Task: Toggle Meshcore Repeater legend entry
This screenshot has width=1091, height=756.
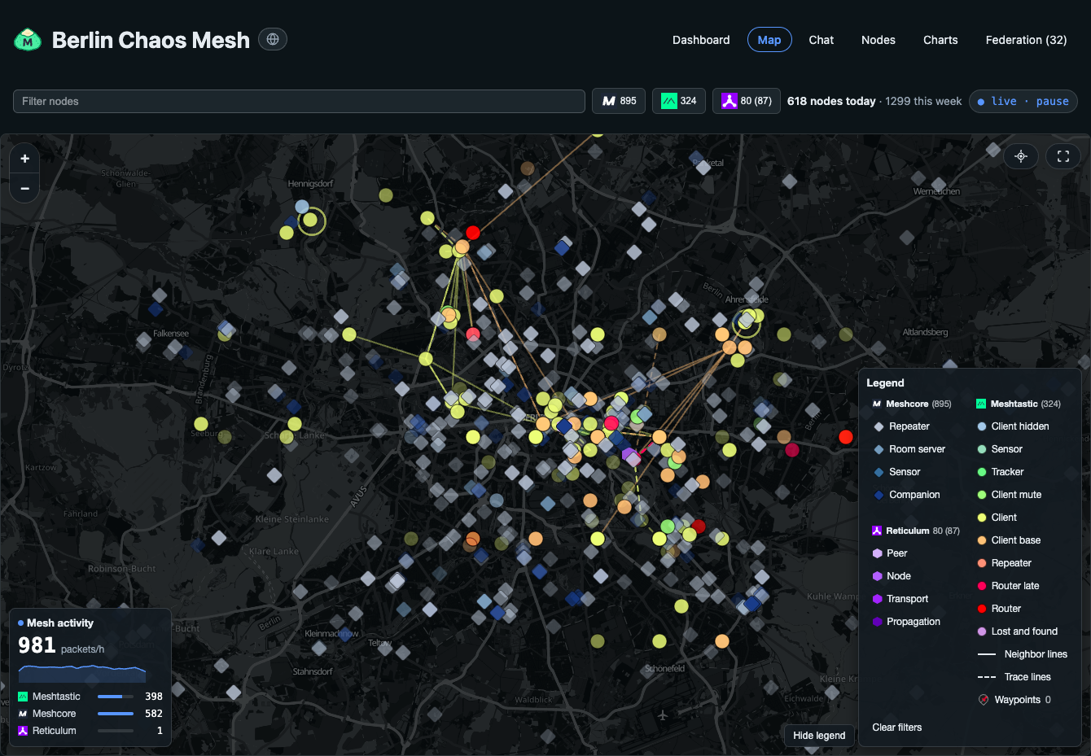Action: point(901,426)
